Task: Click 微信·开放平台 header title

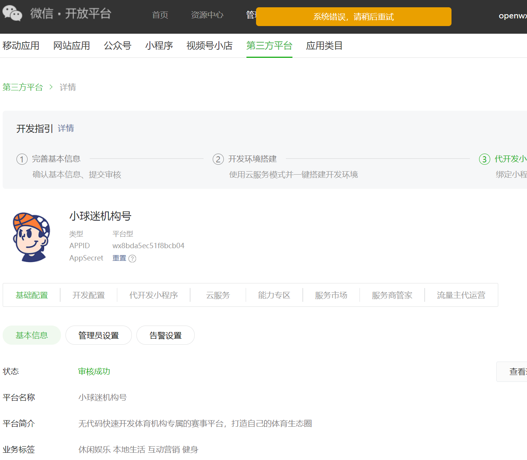Action: pyautogui.click(x=71, y=13)
